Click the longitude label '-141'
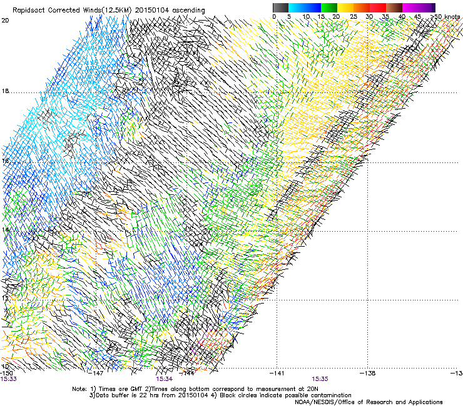The height and width of the screenshot is (406, 463). 277,374
